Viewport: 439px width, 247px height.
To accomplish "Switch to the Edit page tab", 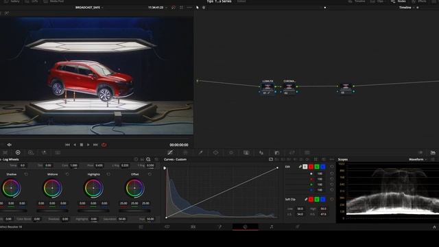I will (193, 227).
